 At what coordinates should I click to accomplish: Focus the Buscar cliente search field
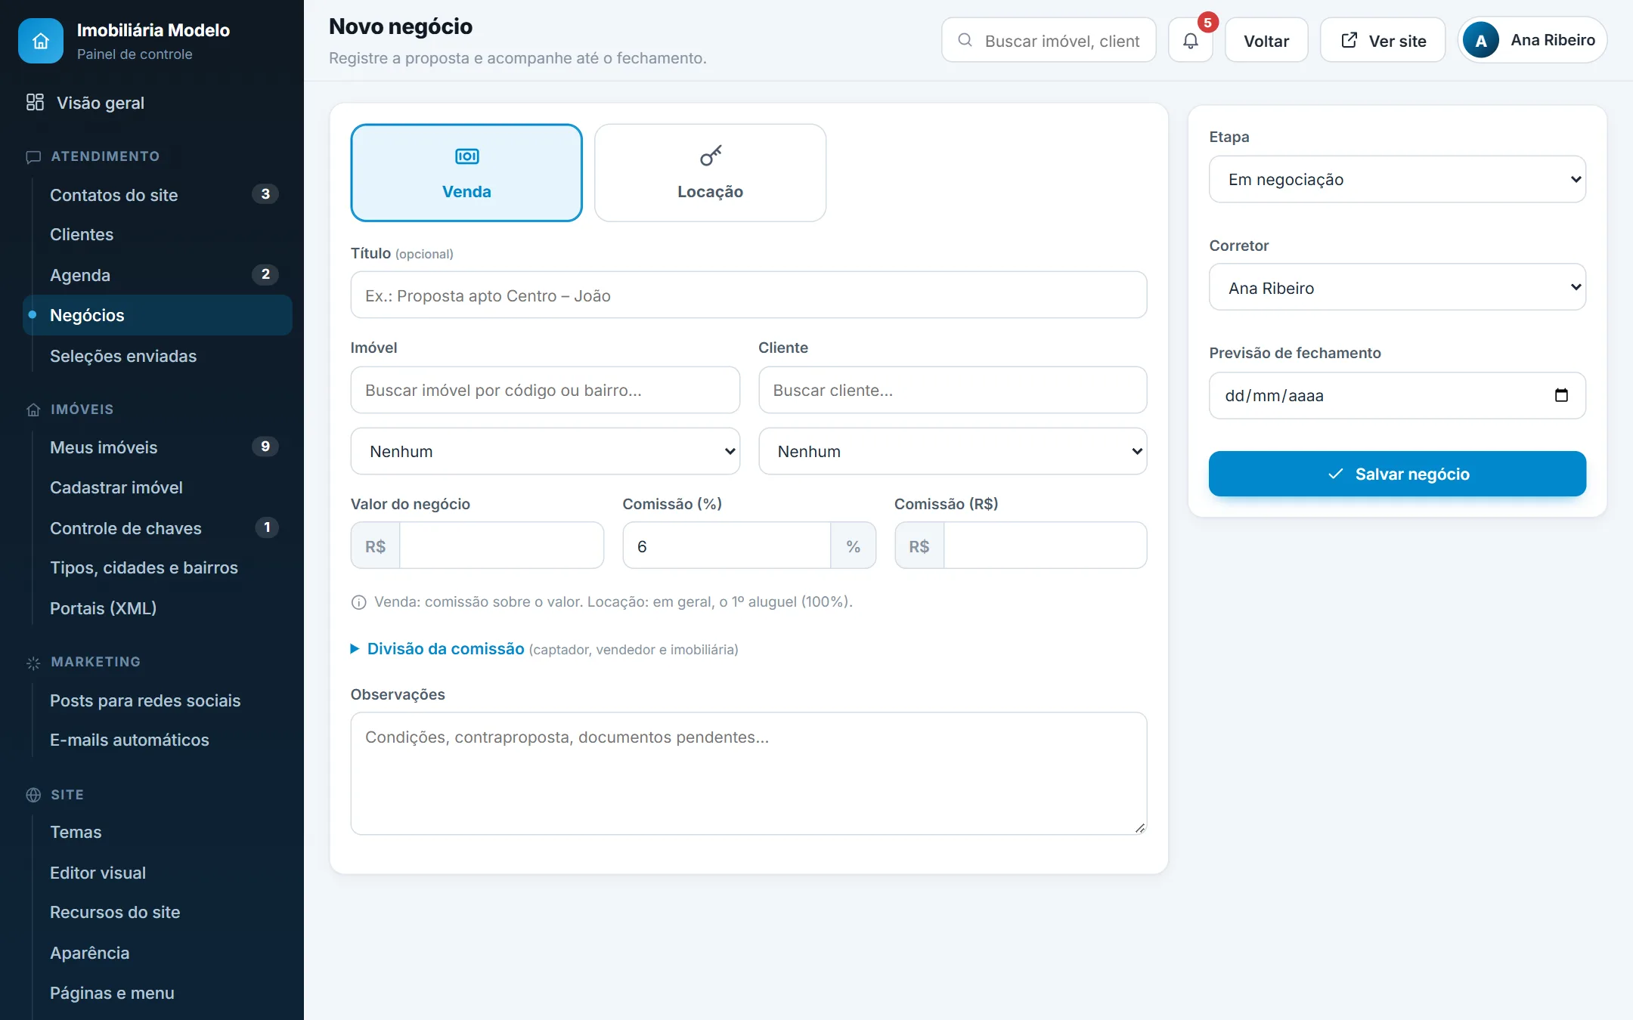coord(953,390)
